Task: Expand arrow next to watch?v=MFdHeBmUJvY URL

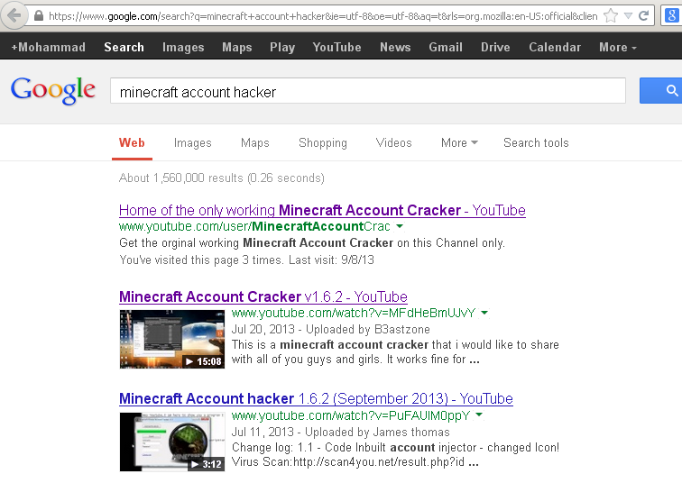Action: [484, 313]
